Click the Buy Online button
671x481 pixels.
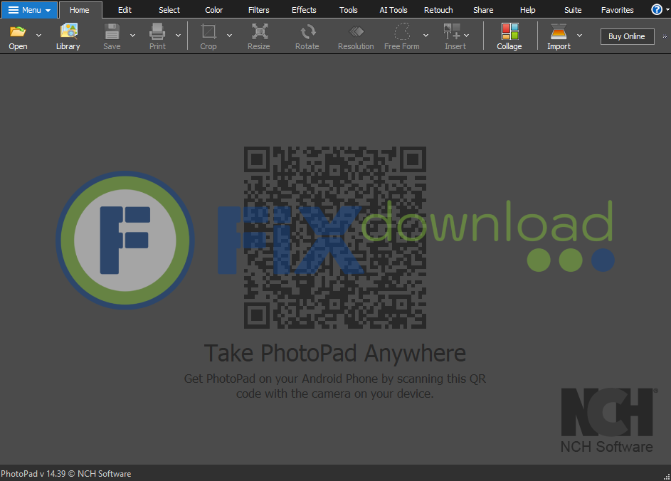627,36
